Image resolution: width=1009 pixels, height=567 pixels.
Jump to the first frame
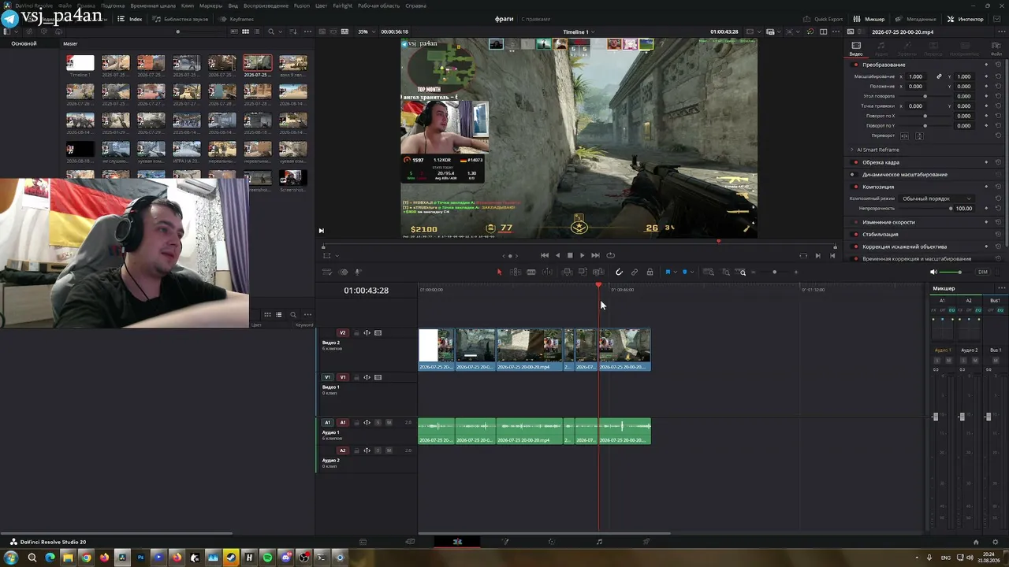(x=544, y=255)
